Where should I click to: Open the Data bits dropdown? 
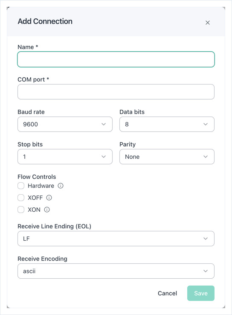[167, 124]
